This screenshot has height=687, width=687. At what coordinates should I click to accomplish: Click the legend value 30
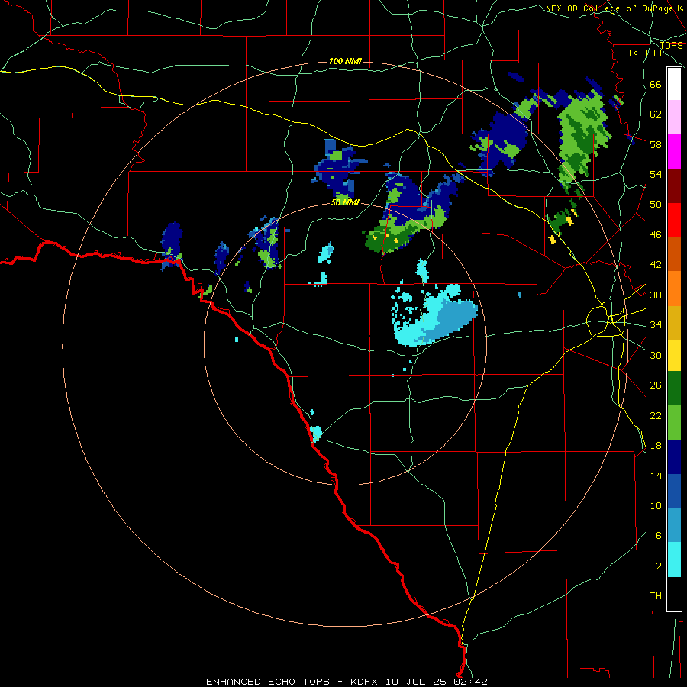click(x=656, y=355)
